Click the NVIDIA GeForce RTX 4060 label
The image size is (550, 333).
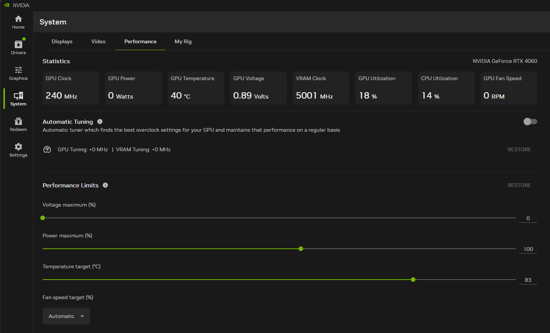(505, 61)
